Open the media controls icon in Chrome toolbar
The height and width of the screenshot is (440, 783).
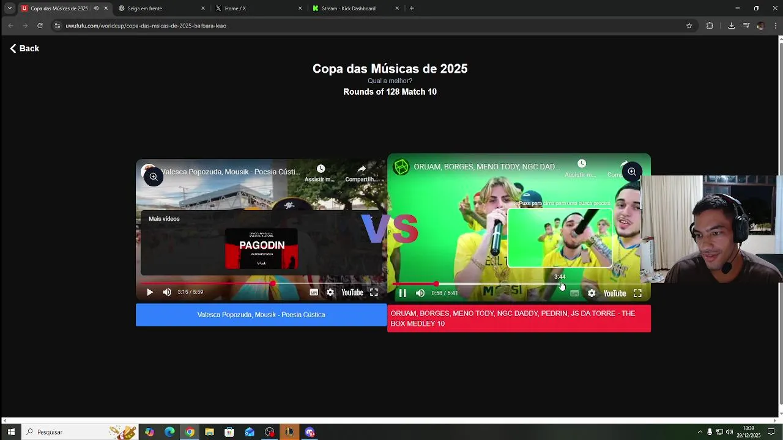coord(746,26)
